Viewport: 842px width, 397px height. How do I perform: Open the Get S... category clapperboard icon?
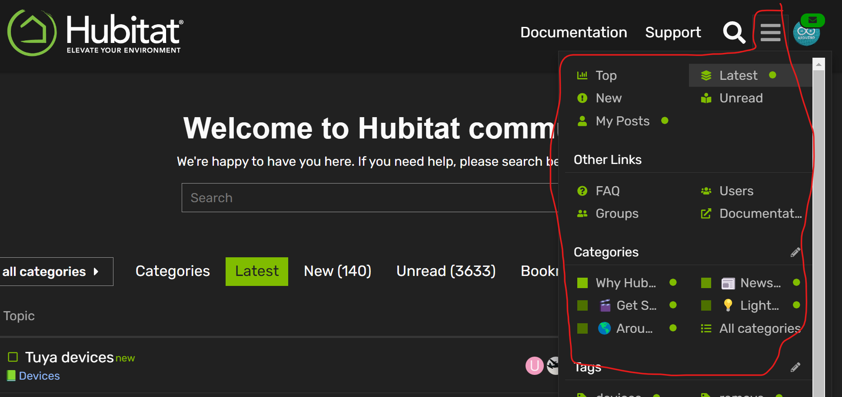pos(616,305)
